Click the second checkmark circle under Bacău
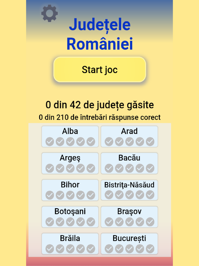This screenshot has width=199, height=266. [119, 168]
